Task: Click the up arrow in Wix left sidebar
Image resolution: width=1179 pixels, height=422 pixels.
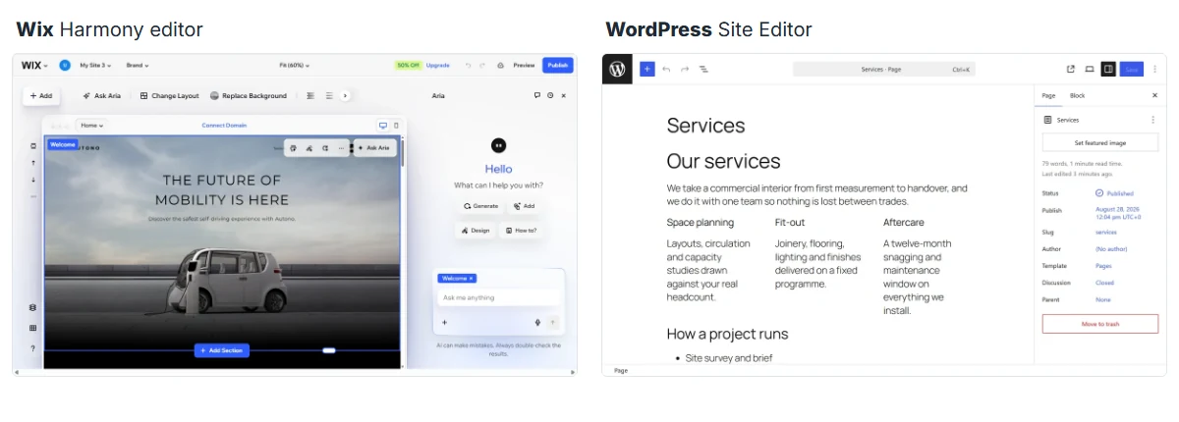Action: pos(32,162)
